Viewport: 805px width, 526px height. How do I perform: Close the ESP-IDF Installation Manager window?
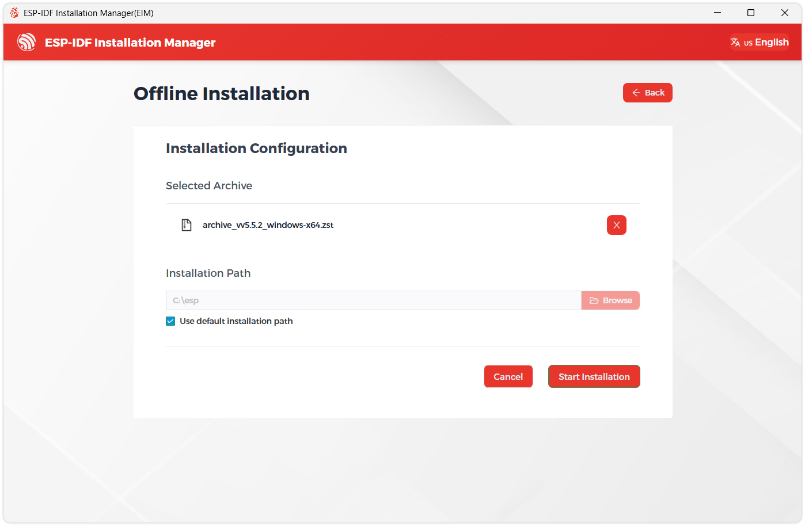click(784, 13)
